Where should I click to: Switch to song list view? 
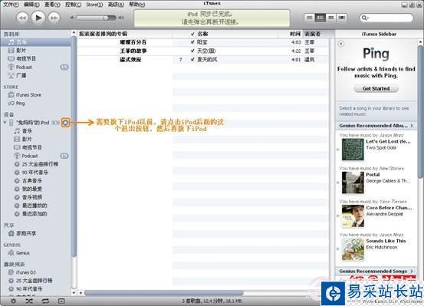click(310, 18)
